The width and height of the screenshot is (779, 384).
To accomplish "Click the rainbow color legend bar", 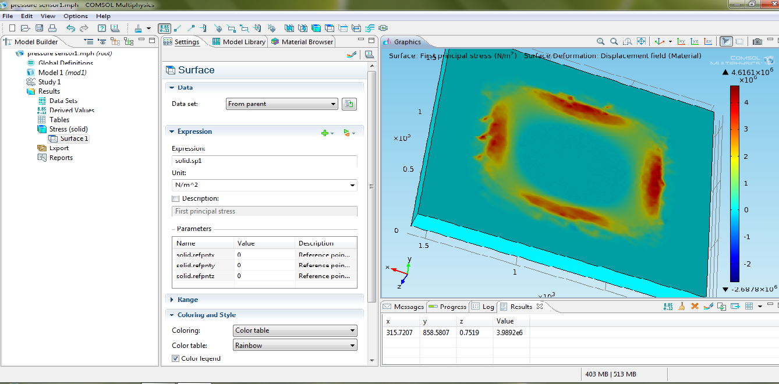I will (x=735, y=183).
